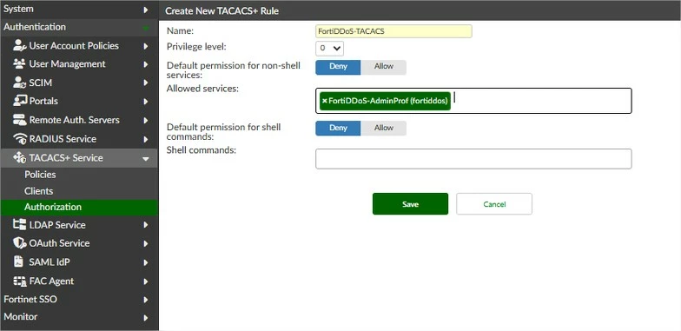Save the new TACACS+ rule
Screen dimensions: 681x331
pos(410,203)
